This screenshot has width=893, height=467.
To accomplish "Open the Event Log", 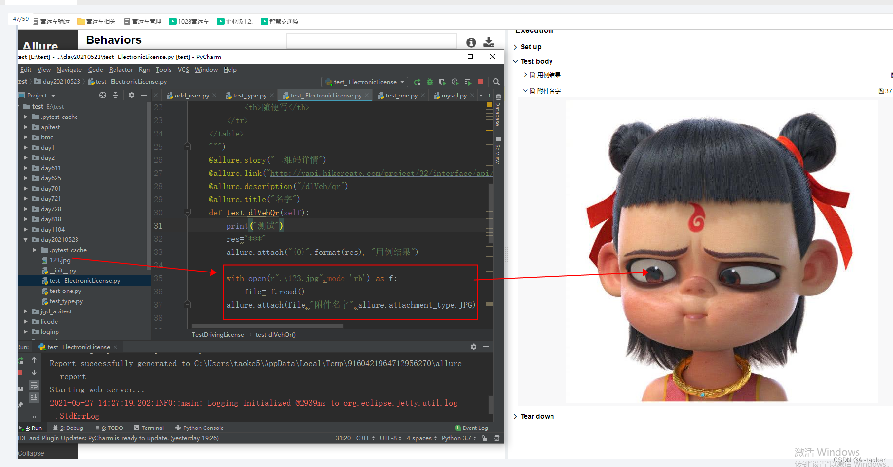I will point(471,428).
